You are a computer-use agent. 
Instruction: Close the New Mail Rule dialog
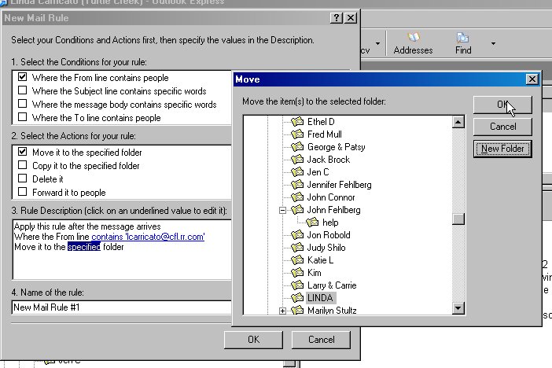[x=351, y=17]
